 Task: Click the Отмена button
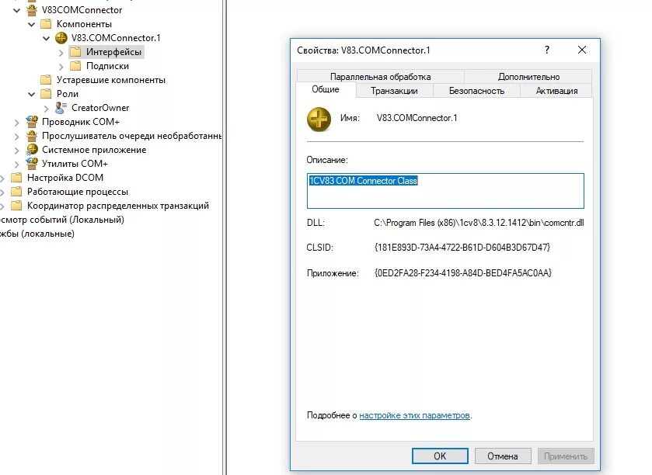[x=503, y=456]
